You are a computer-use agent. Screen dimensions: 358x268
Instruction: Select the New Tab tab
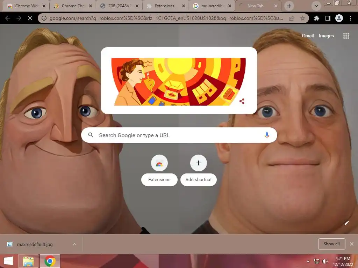(x=255, y=6)
